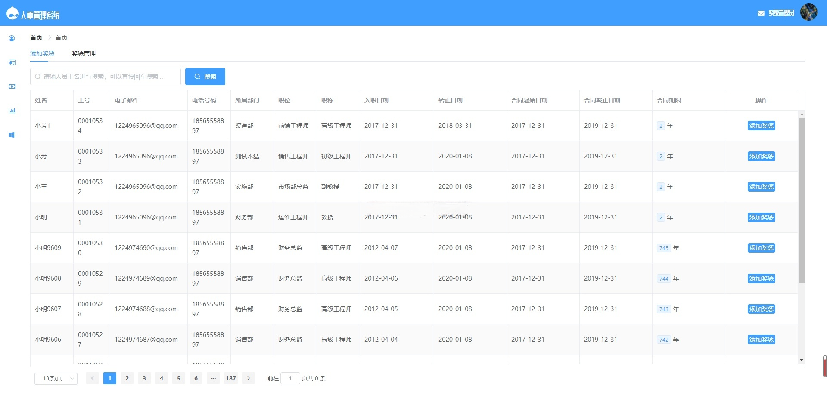Open the salary (money) sidebar icon
Screen dimensions: 827x417
tap(12, 86)
